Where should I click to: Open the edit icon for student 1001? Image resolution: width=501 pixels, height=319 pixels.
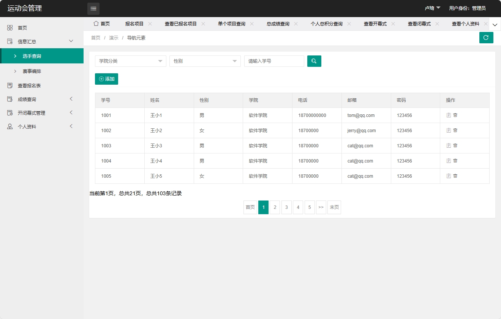tap(449, 115)
